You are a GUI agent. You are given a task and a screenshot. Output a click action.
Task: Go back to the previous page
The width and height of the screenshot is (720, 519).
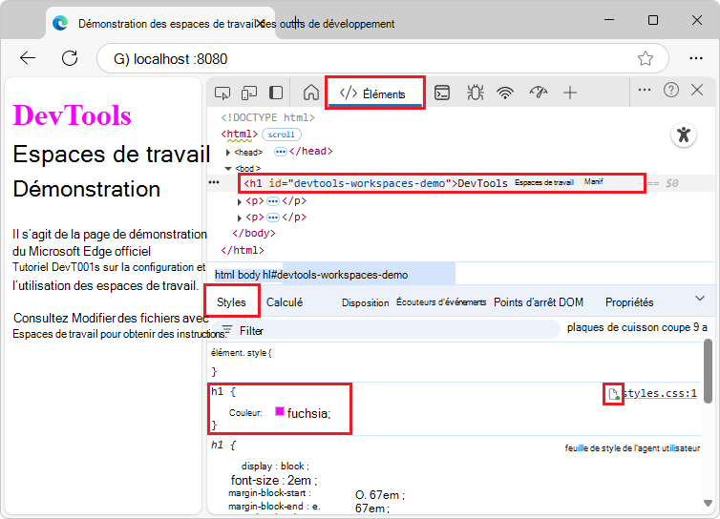[x=28, y=58]
